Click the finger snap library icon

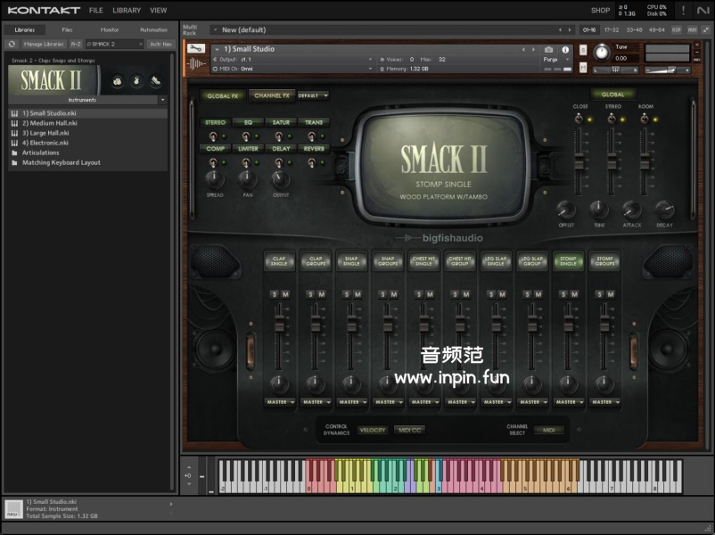(136, 81)
